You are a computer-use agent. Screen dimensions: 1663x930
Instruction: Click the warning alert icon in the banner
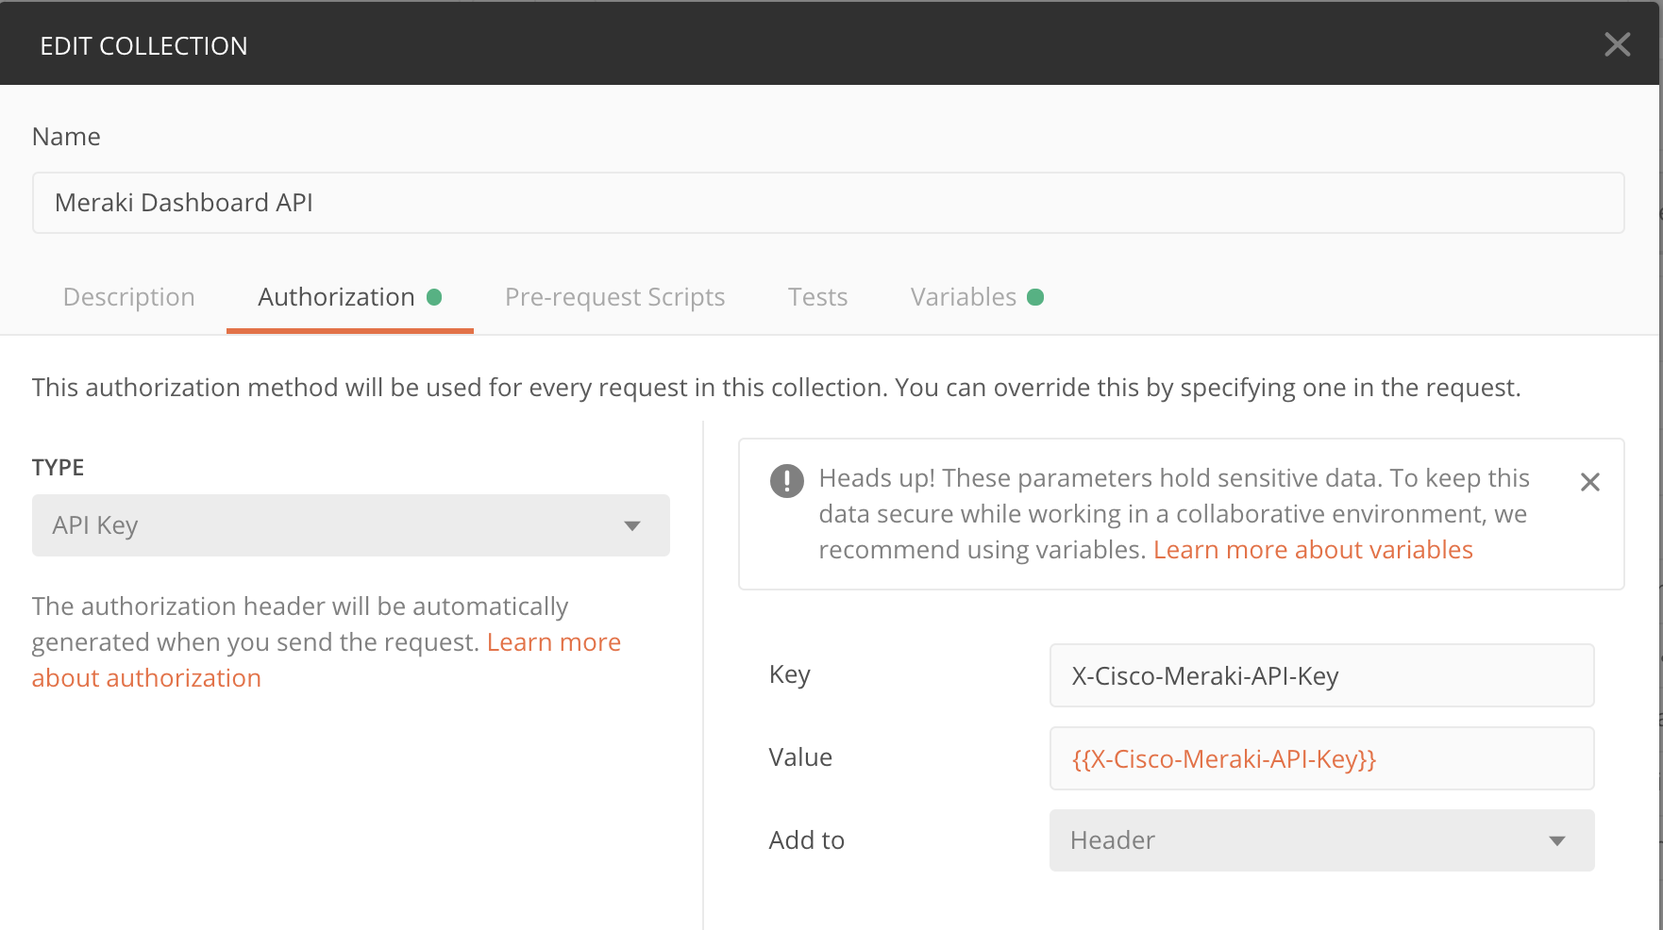(786, 482)
